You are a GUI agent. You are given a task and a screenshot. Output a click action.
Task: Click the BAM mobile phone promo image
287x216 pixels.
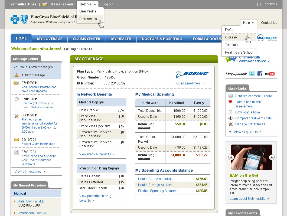point(251,157)
